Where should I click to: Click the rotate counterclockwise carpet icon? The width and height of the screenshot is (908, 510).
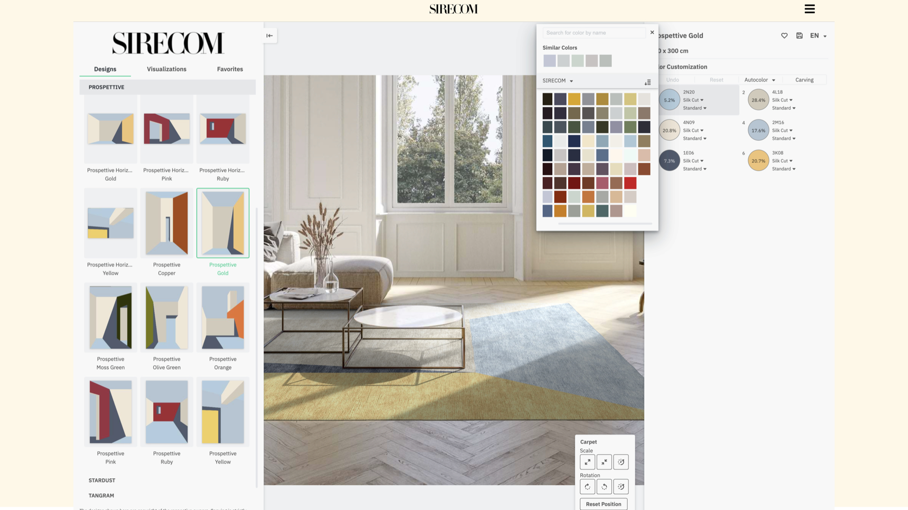(x=603, y=486)
